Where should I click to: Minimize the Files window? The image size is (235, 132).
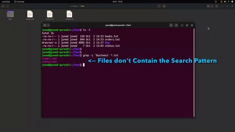[x=222, y=6]
